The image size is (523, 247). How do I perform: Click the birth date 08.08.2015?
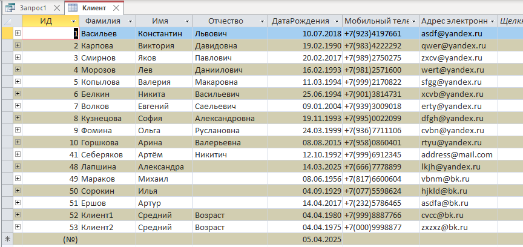(305, 143)
